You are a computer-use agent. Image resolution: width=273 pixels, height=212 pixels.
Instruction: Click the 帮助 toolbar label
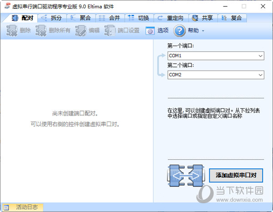[193, 30]
